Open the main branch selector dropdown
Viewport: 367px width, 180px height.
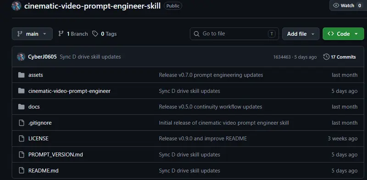coord(32,34)
